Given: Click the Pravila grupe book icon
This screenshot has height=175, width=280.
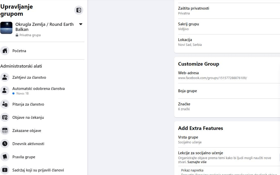Looking at the screenshot, I should click(x=5, y=157).
